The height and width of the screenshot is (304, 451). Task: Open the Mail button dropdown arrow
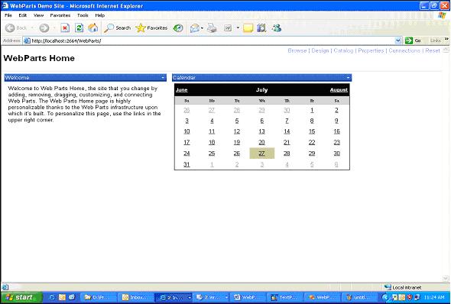[x=202, y=27]
